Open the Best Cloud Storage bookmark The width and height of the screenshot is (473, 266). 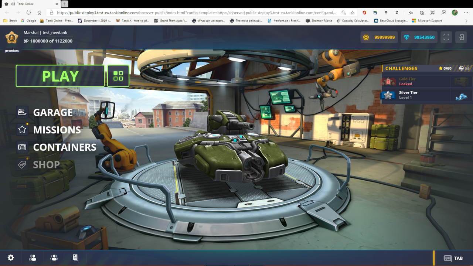coord(391,21)
